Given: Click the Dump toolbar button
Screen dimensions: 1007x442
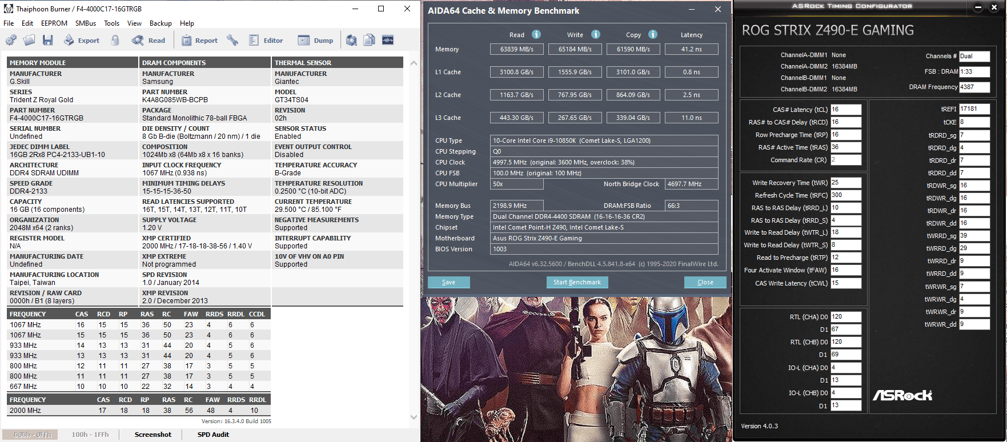Looking at the screenshot, I should pyautogui.click(x=316, y=40).
